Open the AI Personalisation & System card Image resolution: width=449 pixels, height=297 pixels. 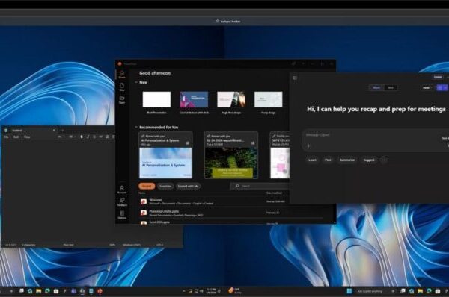(x=165, y=155)
